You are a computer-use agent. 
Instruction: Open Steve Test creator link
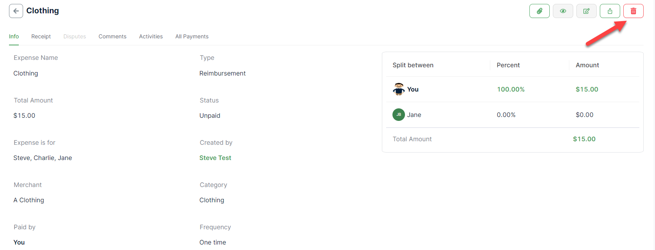215,158
